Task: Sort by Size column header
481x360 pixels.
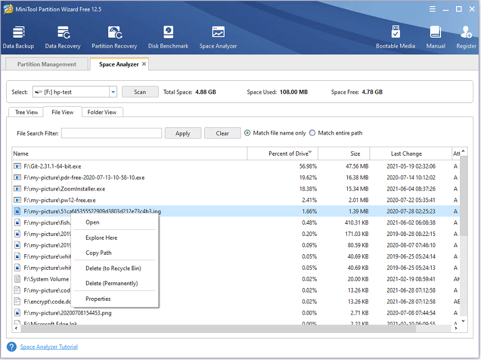Action: (x=344, y=153)
